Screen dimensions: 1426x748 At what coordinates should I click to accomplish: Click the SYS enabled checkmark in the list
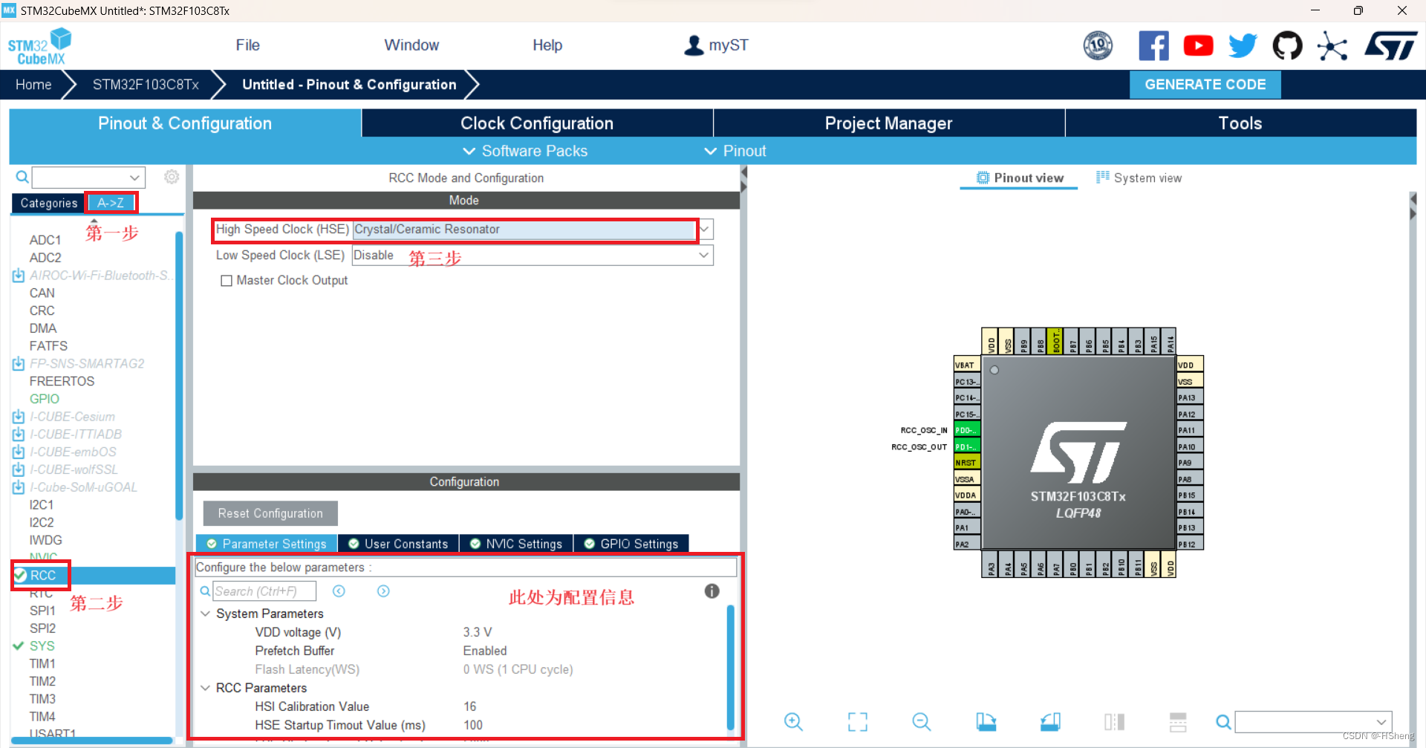(19, 645)
